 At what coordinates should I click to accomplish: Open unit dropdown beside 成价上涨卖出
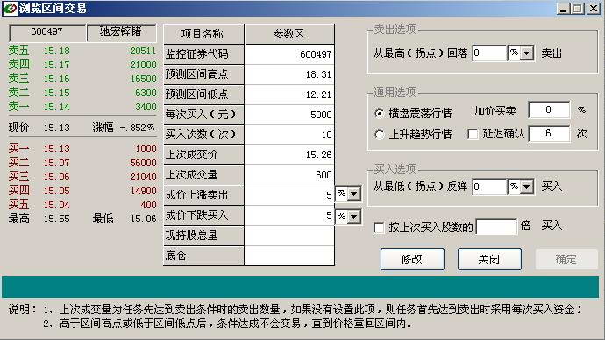point(354,194)
